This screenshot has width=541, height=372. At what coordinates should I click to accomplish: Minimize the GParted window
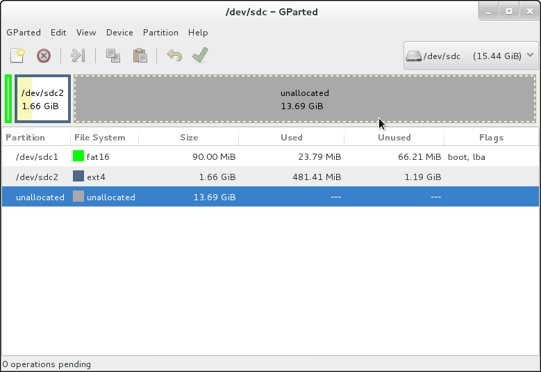(488, 12)
